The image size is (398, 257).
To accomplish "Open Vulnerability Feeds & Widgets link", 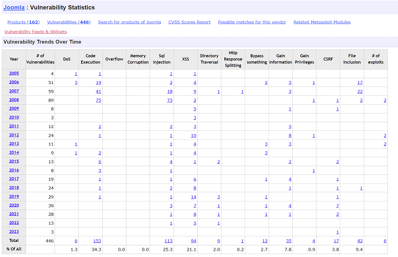I will (36, 32).
